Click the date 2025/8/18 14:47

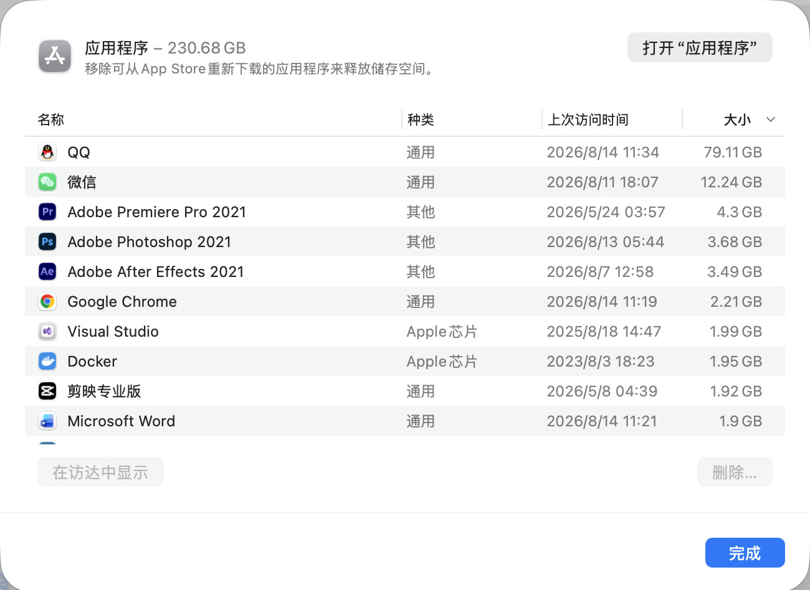[604, 331]
